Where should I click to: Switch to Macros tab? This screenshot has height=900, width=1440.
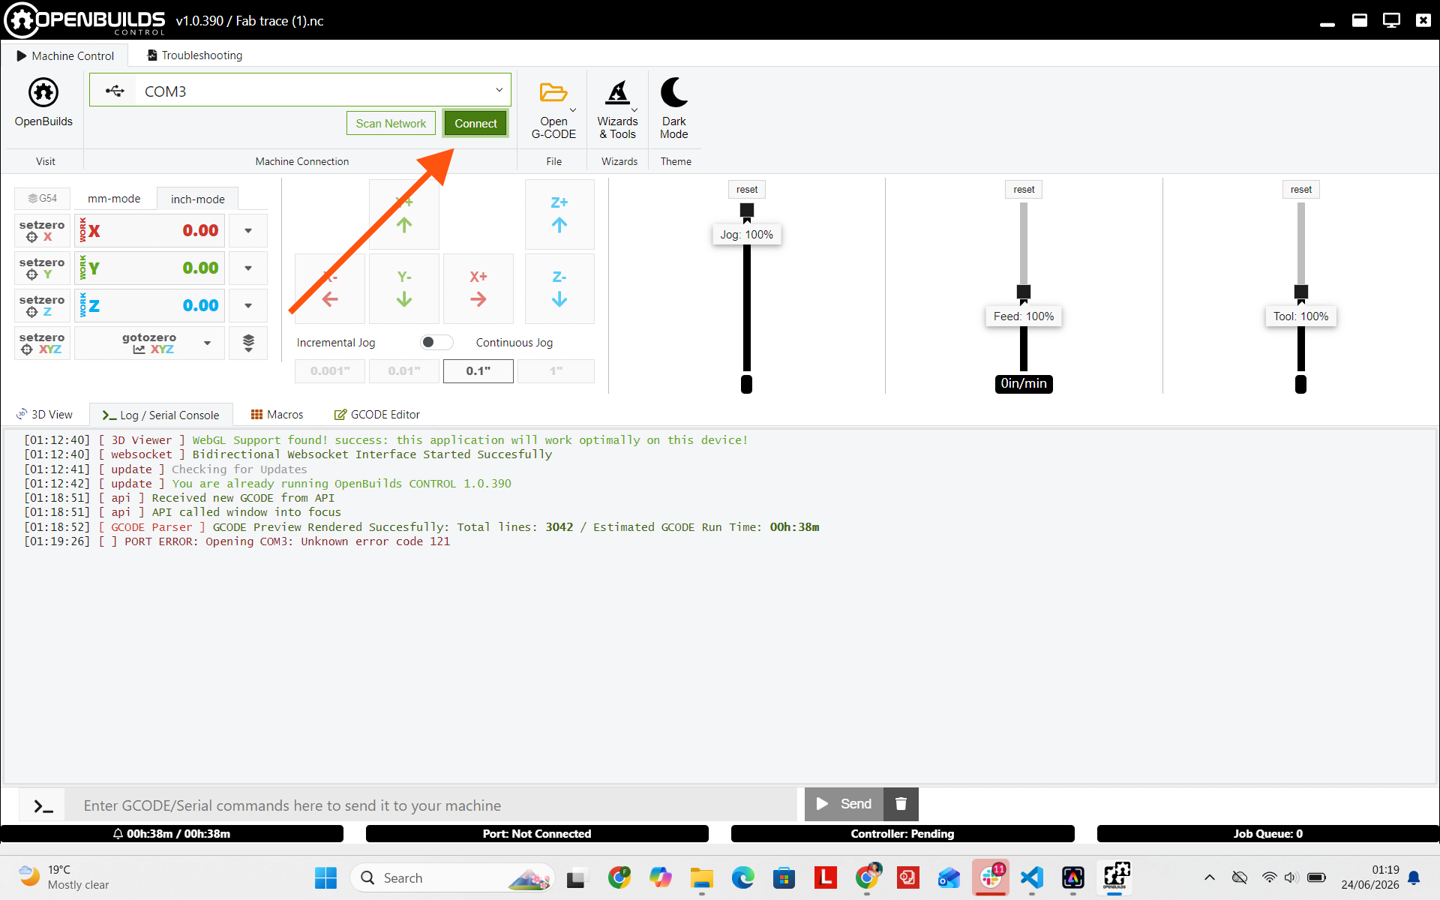(x=277, y=415)
